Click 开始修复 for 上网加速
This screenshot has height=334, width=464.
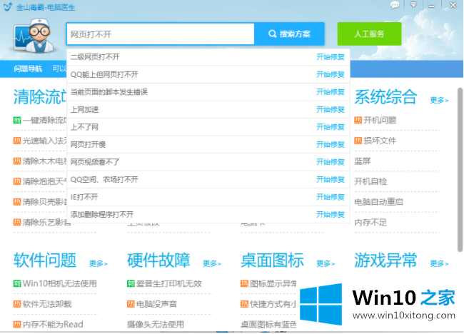click(331, 109)
